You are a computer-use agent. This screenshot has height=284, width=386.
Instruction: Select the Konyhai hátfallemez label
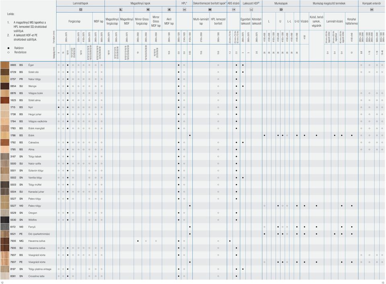pyautogui.click(x=351, y=21)
